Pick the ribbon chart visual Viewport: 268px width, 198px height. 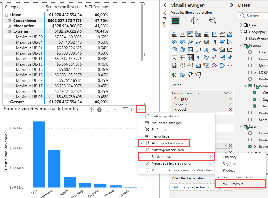(x=206, y=42)
